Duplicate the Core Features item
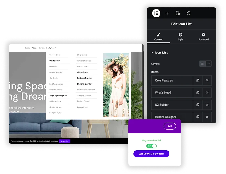 tap(198, 80)
